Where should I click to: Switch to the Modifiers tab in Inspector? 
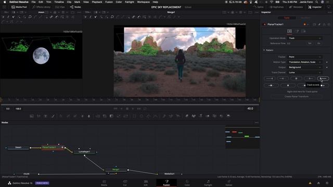pyautogui.click(x=305, y=18)
